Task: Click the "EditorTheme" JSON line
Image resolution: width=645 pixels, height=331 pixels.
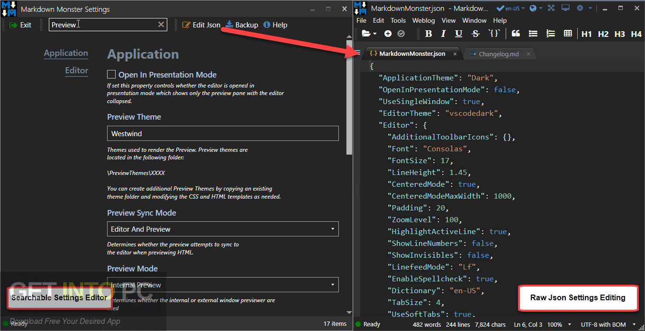Action: pos(440,113)
